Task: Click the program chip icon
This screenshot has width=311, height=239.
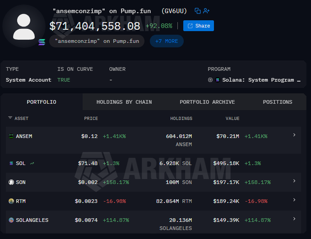Action: click(x=210, y=80)
